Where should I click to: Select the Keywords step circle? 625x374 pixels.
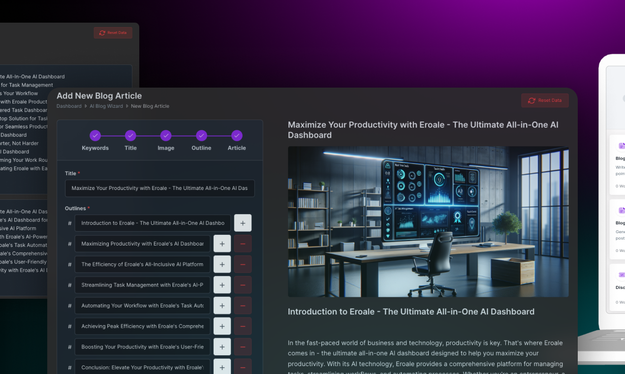coord(95,135)
